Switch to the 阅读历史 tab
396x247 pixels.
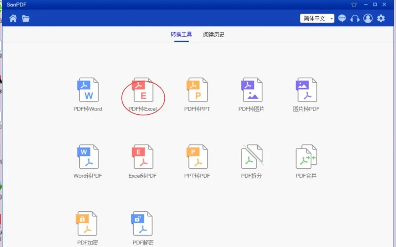click(214, 34)
